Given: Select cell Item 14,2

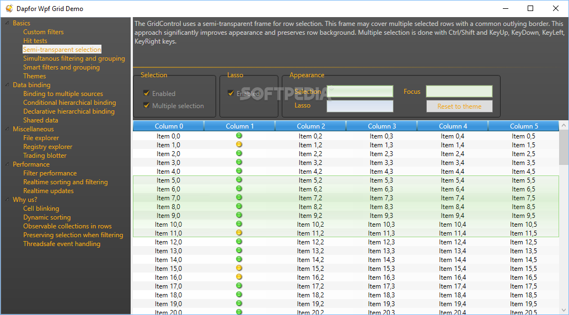Looking at the screenshot, I should click(x=310, y=259).
